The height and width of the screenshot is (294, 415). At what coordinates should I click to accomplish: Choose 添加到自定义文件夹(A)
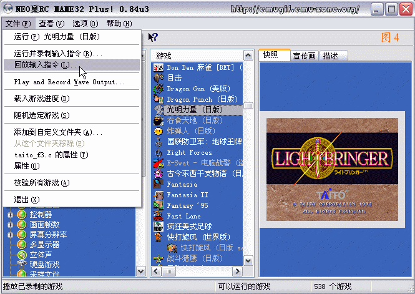(x=72, y=132)
